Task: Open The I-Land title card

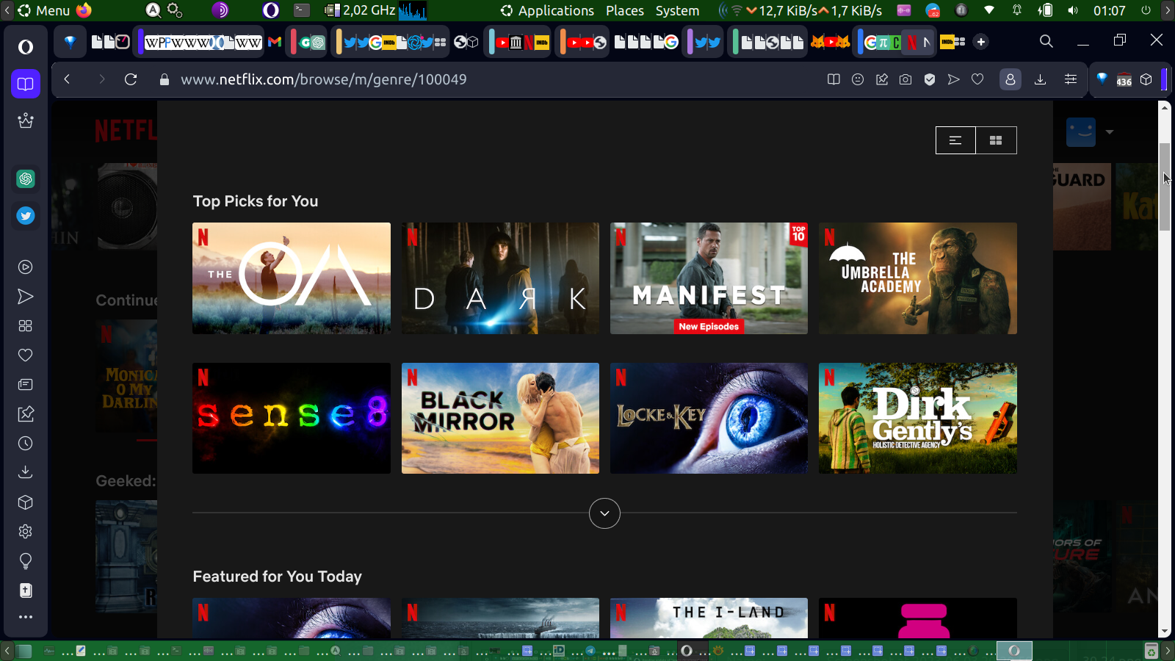Action: 709,618
